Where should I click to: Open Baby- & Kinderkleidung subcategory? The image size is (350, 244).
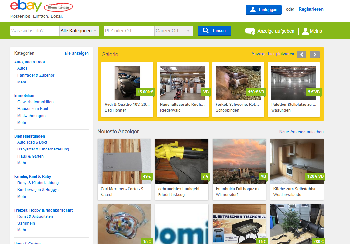coord(38,183)
